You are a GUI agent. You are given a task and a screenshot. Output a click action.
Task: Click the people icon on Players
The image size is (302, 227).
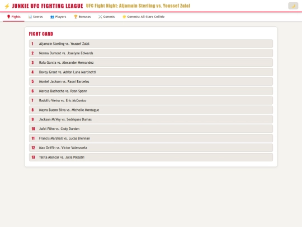(52, 17)
